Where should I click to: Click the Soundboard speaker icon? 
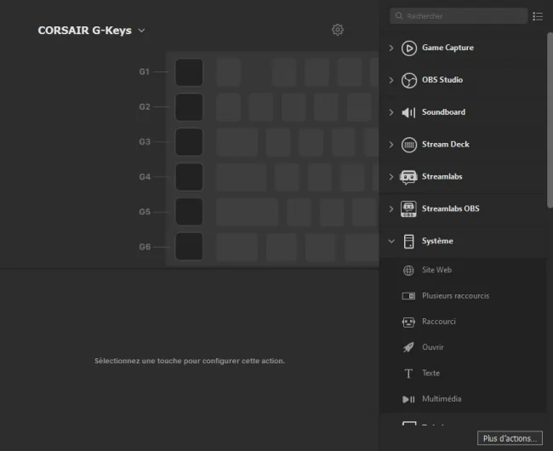click(x=408, y=112)
